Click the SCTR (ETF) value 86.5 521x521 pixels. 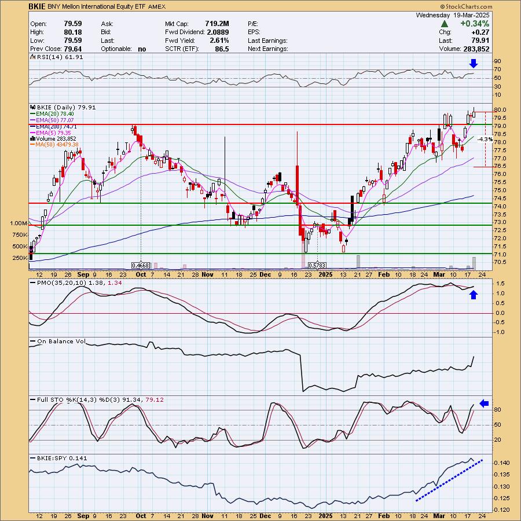(222, 49)
